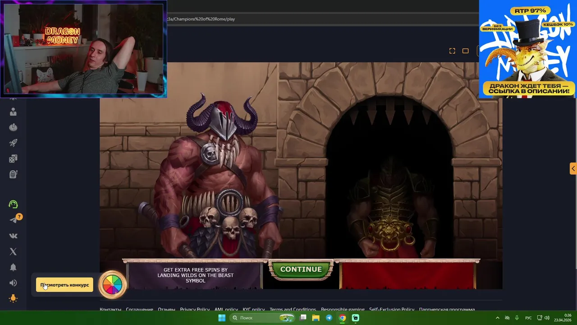Open the dice games sidebar icon
577x325 pixels.
coord(13,158)
